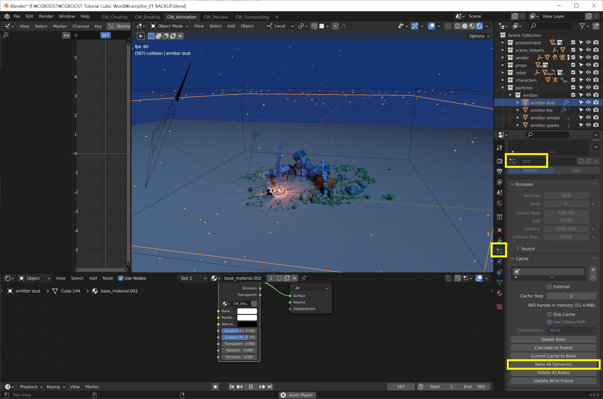Click the Gradient Ed 0.500 slider

239,330
